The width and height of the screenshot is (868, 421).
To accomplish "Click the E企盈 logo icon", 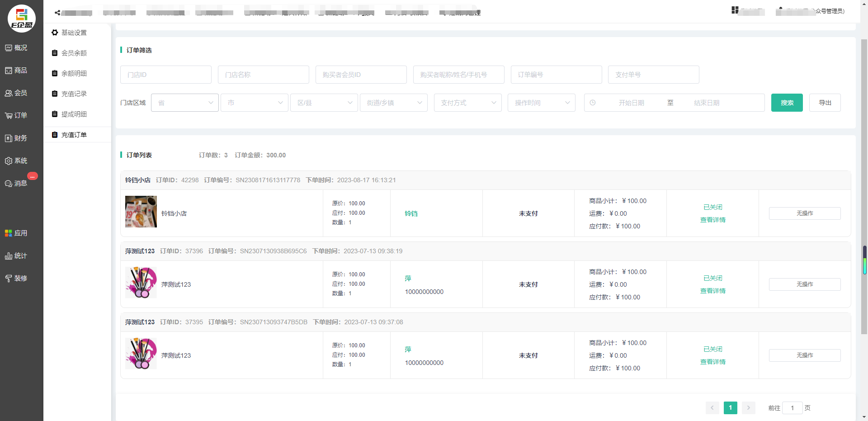I will (x=22, y=19).
